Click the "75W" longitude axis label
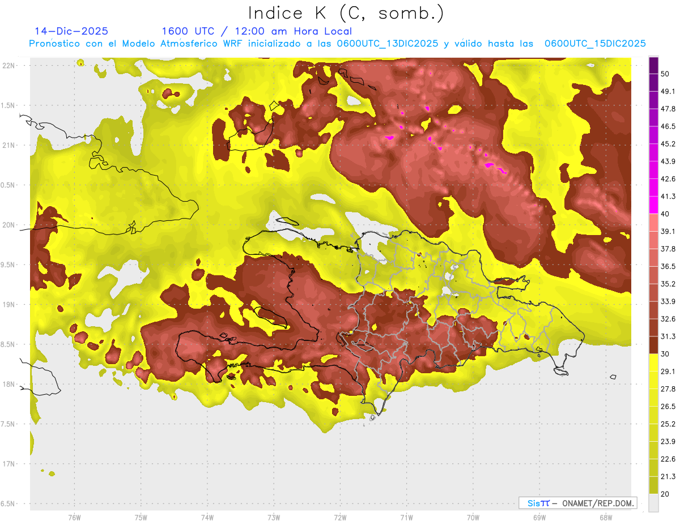Image resolution: width=680 pixels, height=525 pixels. [x=141, y=517]
